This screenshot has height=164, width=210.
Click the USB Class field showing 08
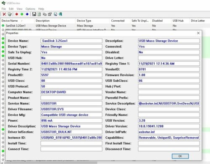(71, 81)
